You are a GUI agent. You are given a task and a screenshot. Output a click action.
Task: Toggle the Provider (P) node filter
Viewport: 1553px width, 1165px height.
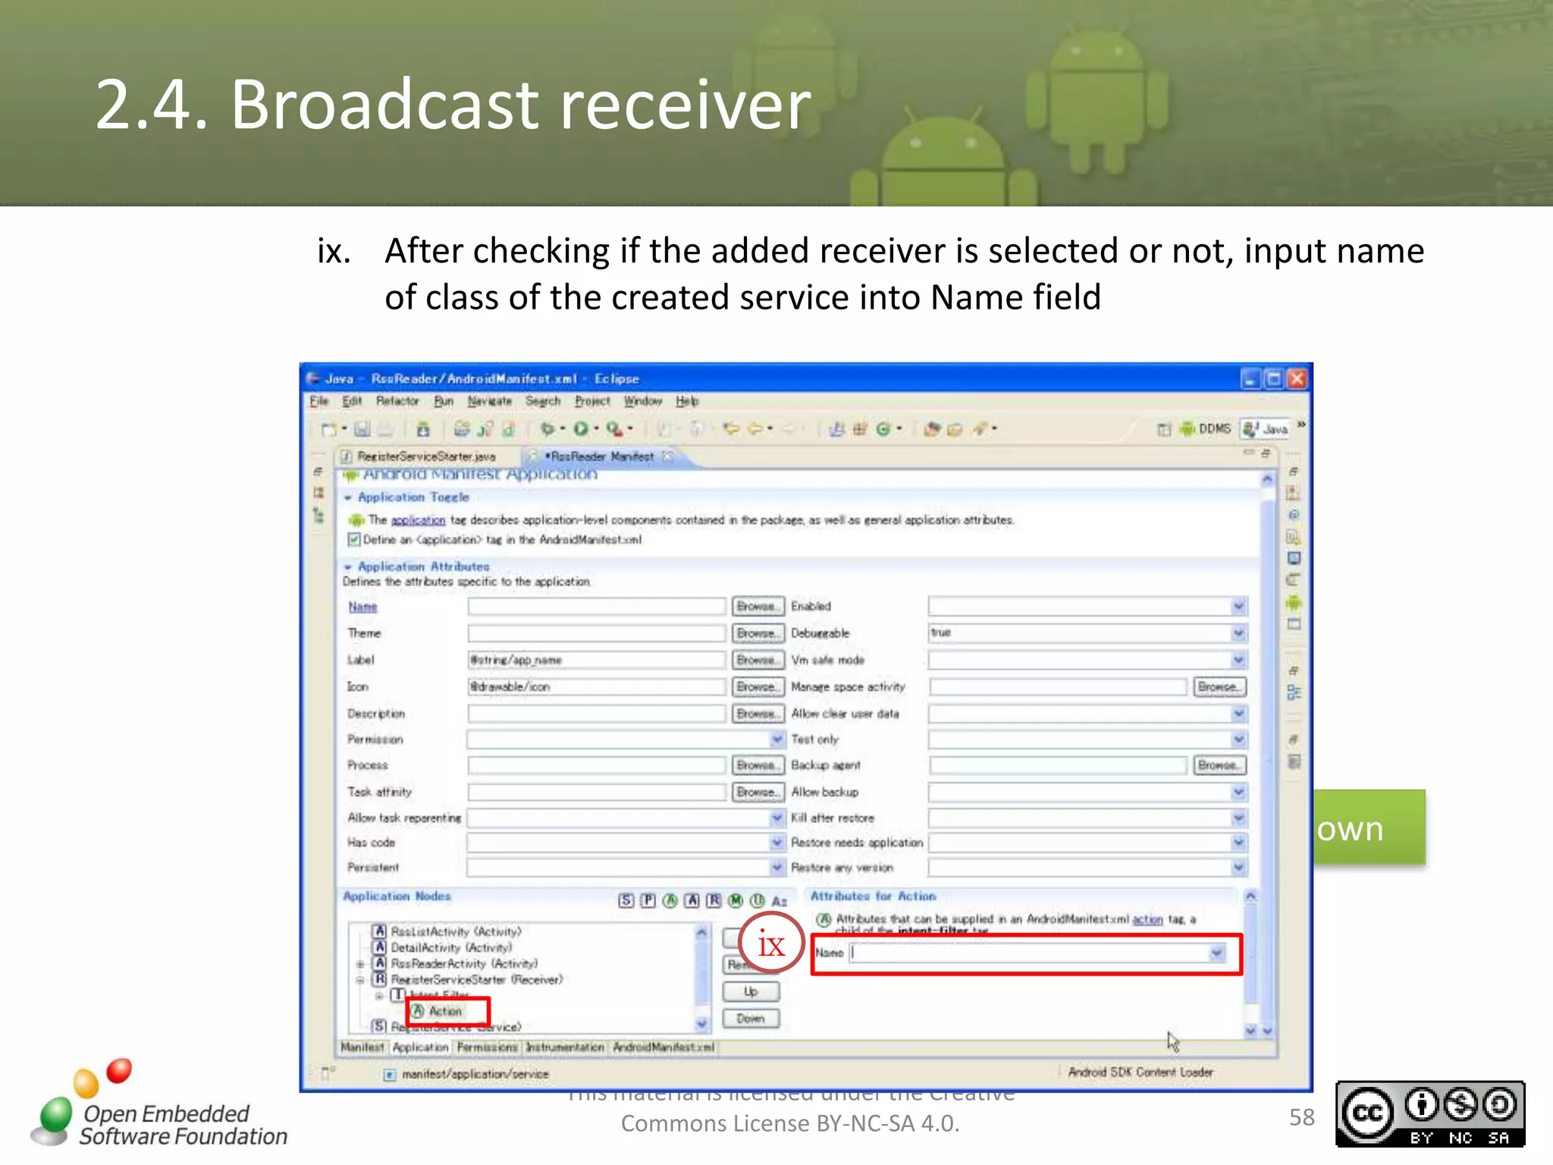point(648,901)
